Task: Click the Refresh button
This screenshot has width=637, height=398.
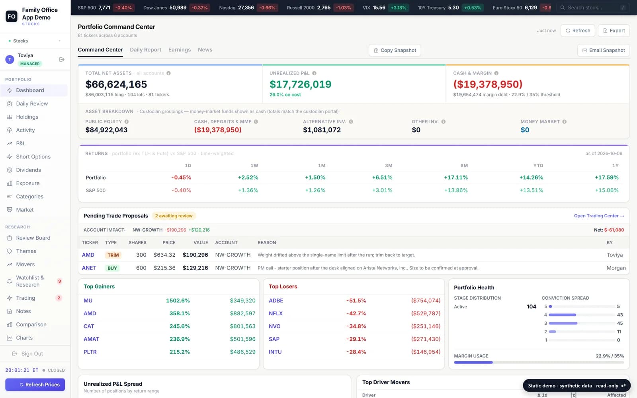Action: pyautogui.click(x=578, y=31)
